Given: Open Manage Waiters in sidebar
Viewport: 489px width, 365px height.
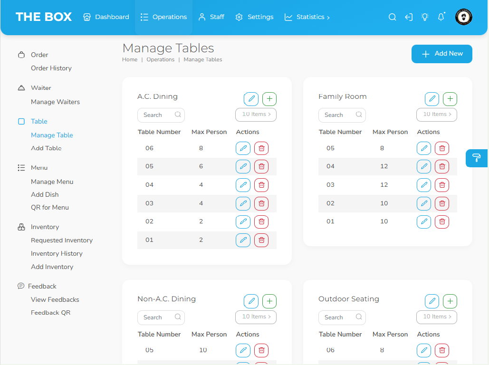Looking at the screenshot, I should [x=55, y=102].
